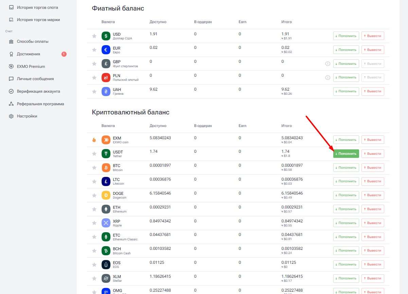The width and height of the screenshot is (408, 294).
Task: Click Вывести for UAH
Action: pyautogui.click(x=373, y=91)
